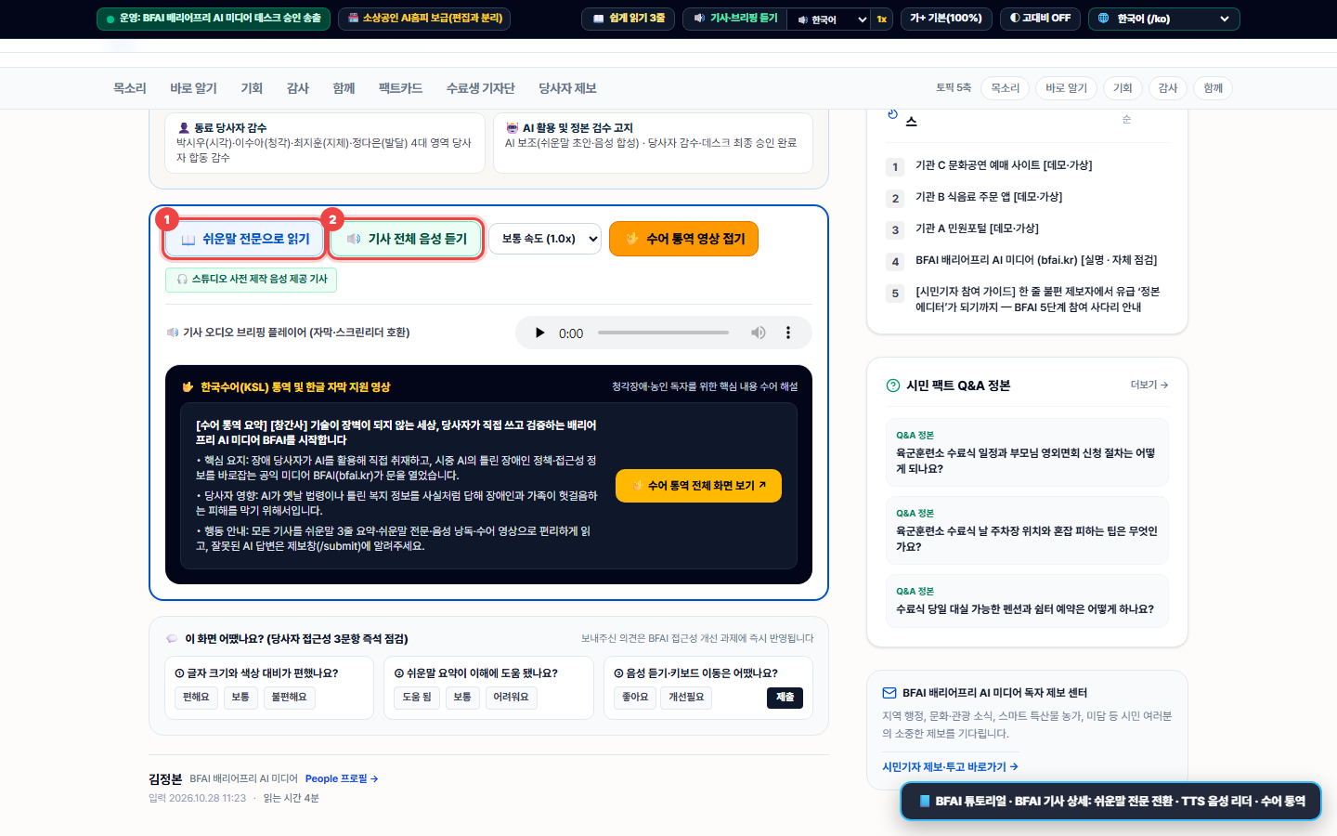
Task: Go to 당사자 제보 navigation item
Action: point(567,88)
